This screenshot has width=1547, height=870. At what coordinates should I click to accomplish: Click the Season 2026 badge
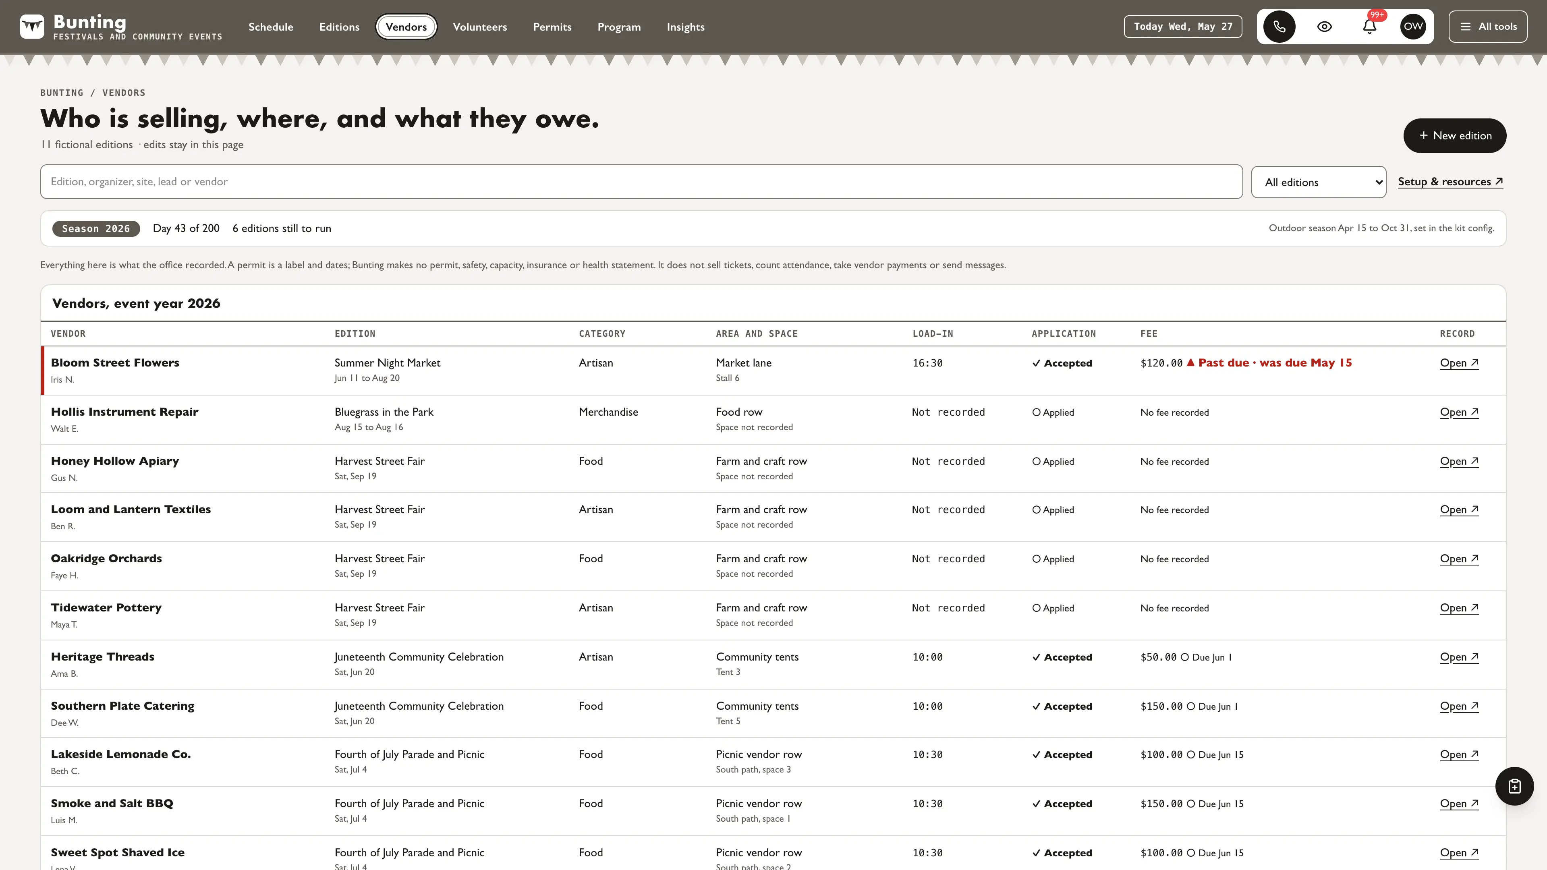(96, 229)
